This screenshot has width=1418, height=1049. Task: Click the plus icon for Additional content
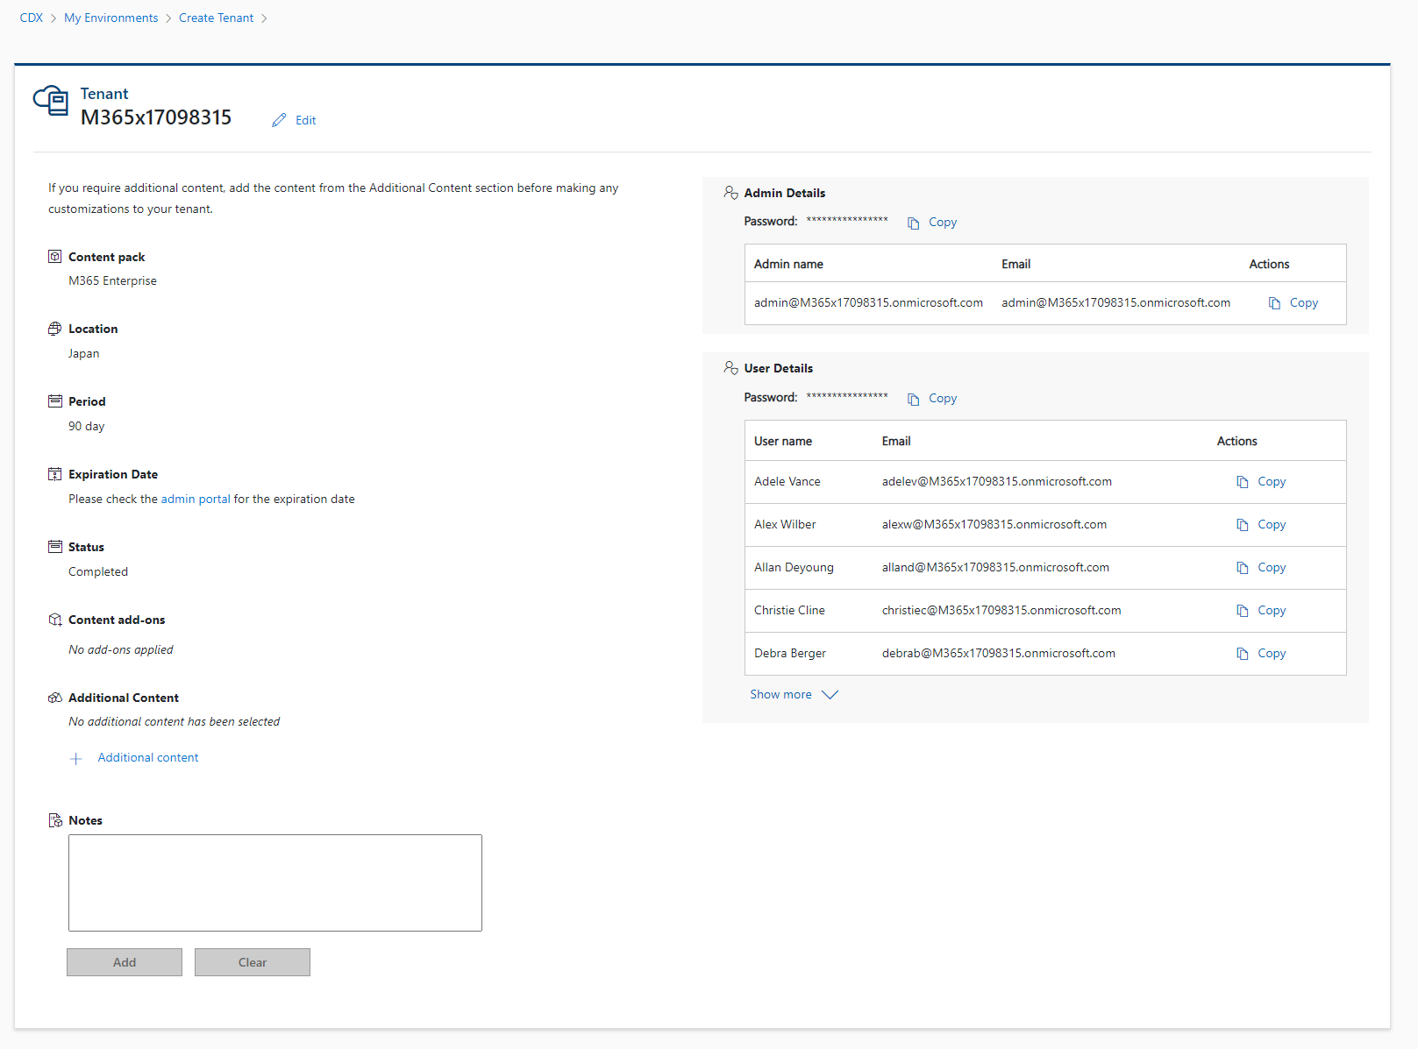(76, 759)
